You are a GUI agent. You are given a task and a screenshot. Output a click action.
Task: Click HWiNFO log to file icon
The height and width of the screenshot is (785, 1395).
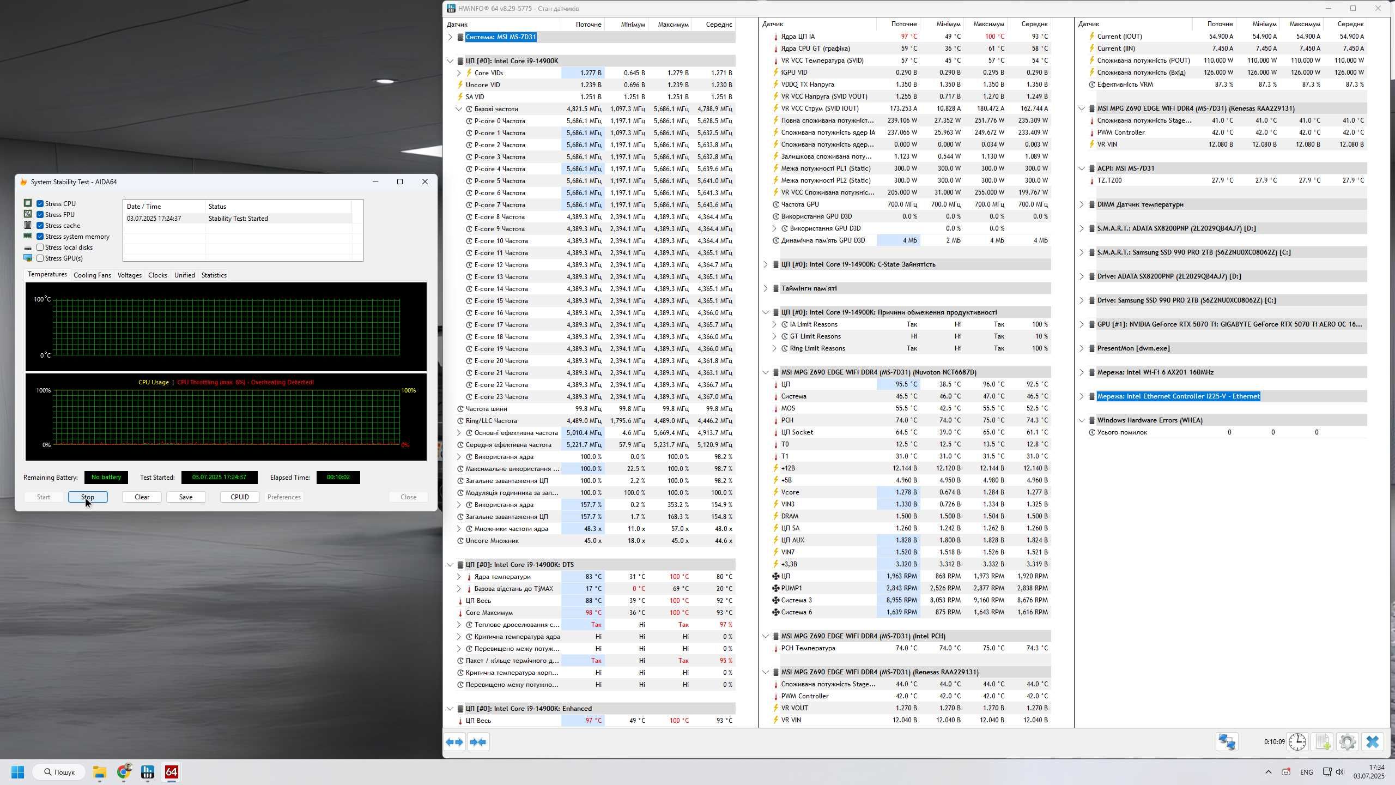tap(1323, 742)
